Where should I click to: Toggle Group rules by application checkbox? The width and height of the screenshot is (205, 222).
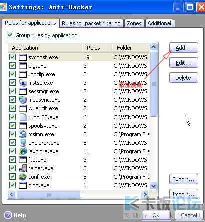10,35
